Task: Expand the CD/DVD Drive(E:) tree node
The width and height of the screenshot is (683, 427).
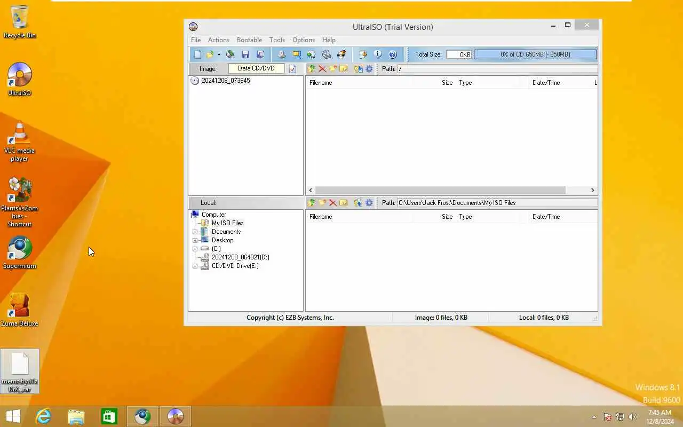Action: click(x=195, y=266)
